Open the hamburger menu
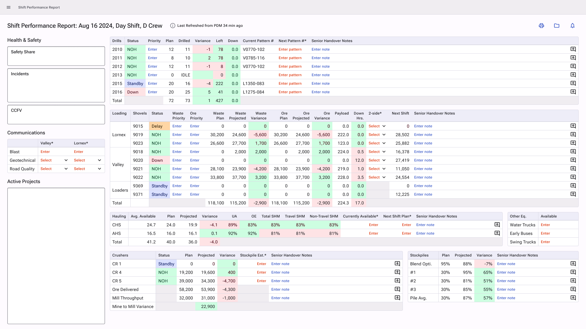This screenshot has height=329, width=586. coord(9,7)
